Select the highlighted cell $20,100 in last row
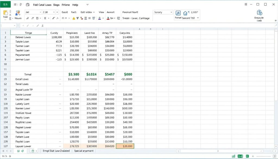 coord(125,146)
